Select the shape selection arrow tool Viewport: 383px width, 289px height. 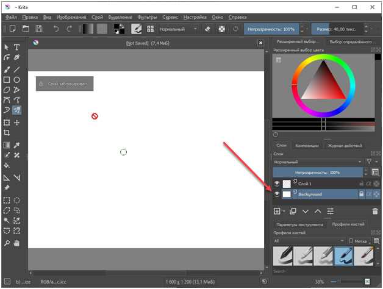coord(7,47)
